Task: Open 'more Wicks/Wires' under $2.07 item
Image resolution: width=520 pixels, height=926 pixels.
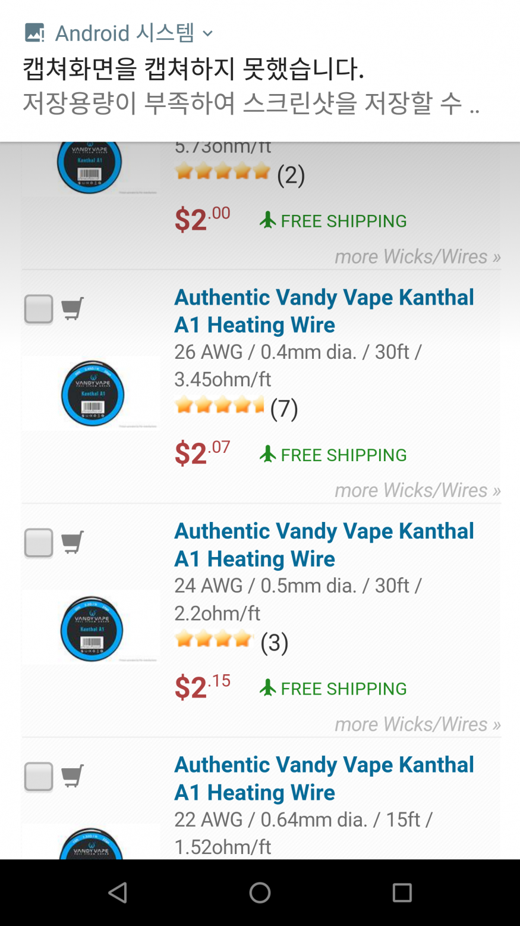Action: pos(417,490)
